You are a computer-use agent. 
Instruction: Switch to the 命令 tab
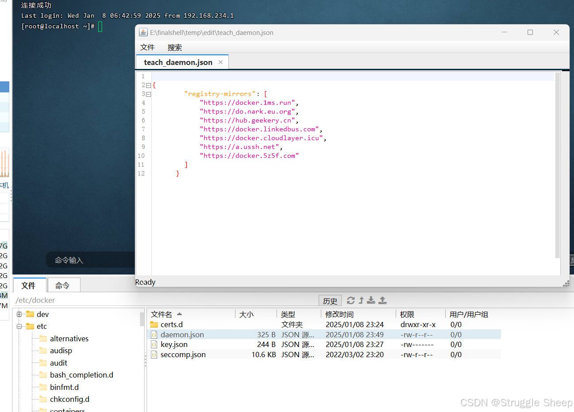pyautogui.click(x=63, y=286)
